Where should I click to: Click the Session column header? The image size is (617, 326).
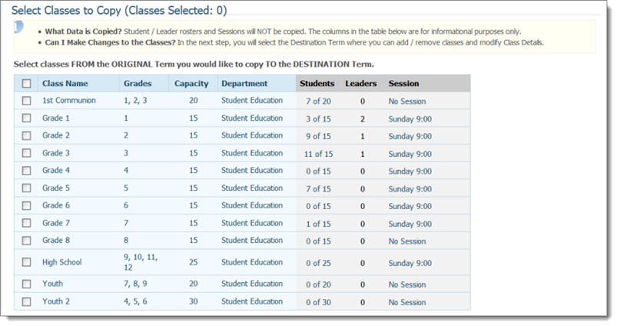[403, 84]
